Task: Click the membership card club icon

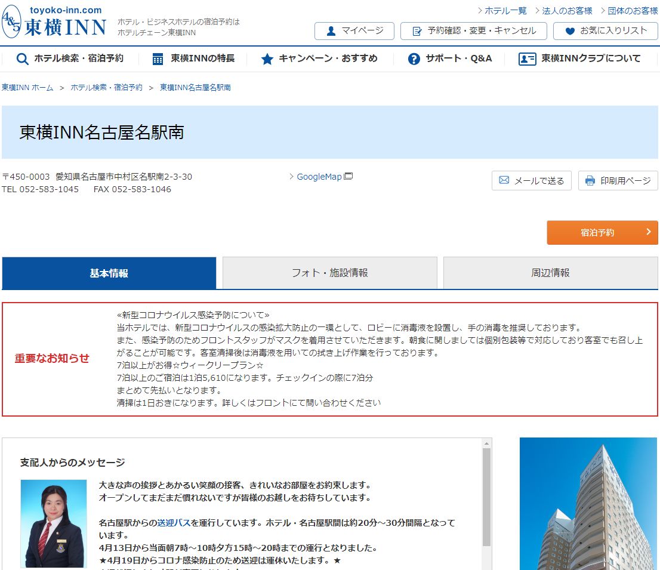Action: pos(527,59)
